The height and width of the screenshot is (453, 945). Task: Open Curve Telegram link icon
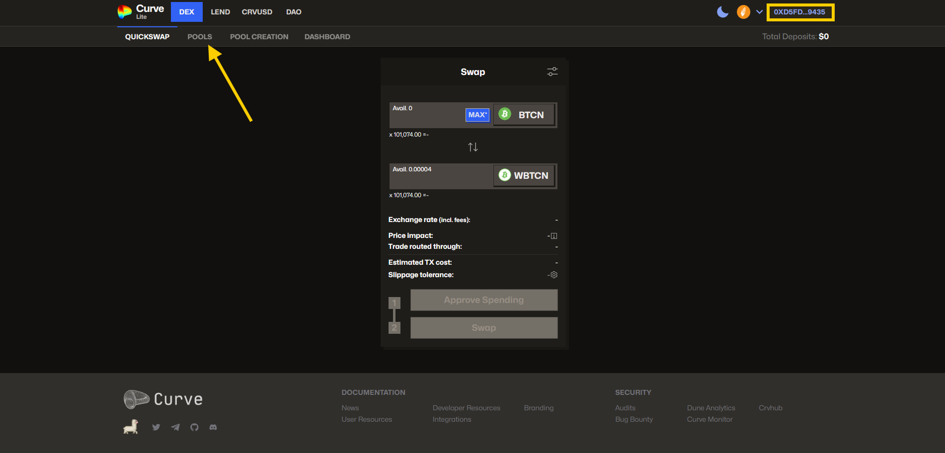pos(175,427)
